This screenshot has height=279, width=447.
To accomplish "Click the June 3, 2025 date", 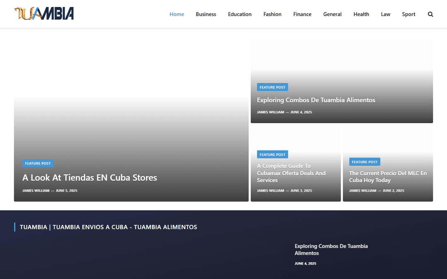I will coord(301,191).
